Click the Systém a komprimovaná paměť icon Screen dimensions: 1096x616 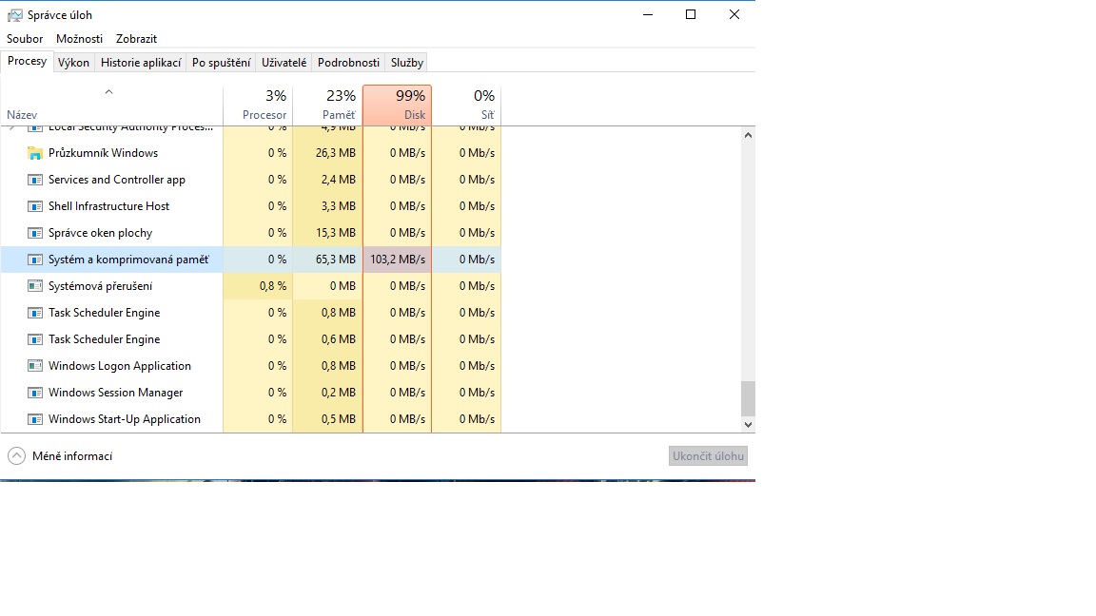click(35, 260)
